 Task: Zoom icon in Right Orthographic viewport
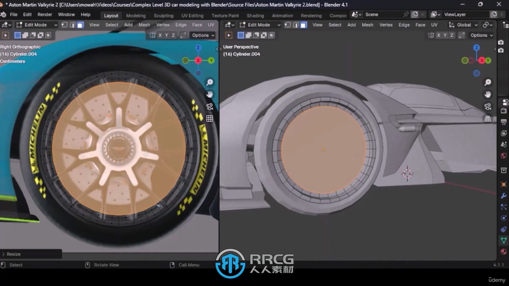click(x=210, y=82)
